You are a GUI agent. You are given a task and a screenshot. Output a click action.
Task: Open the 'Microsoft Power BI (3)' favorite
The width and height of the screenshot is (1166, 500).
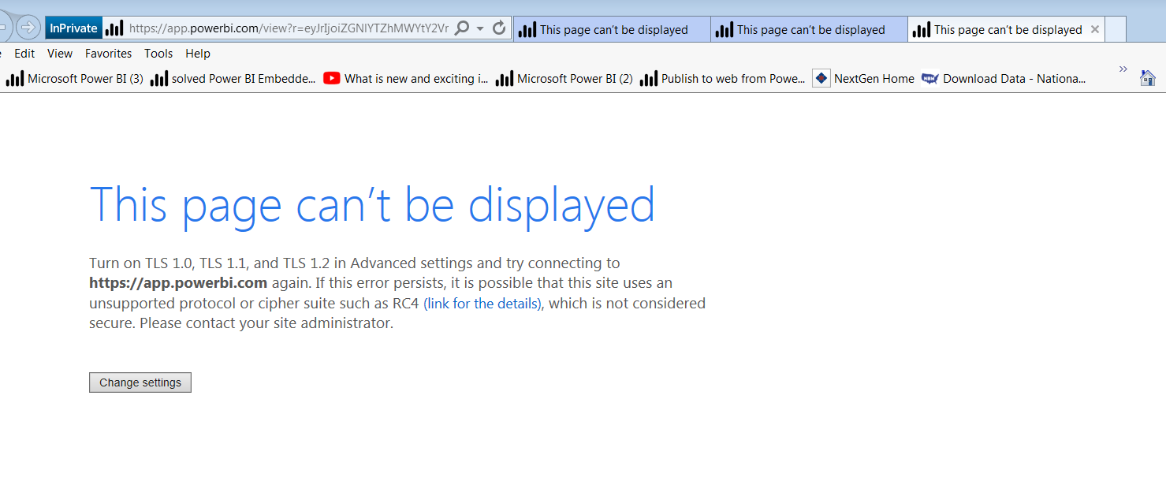click(x=75, y=78)
